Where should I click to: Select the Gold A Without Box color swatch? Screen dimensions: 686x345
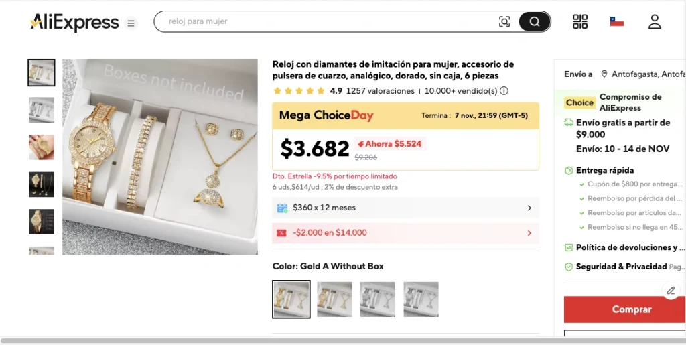291,299
